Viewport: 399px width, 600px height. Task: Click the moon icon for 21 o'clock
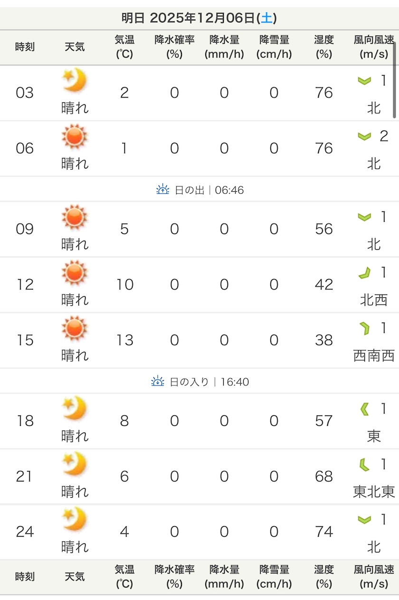coord(75,464)
